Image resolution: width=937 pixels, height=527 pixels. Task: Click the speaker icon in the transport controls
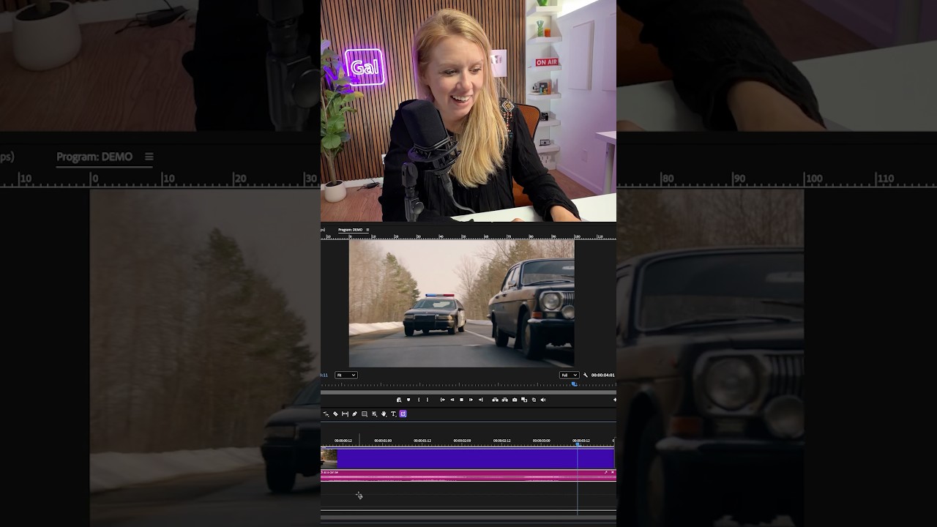542,400
